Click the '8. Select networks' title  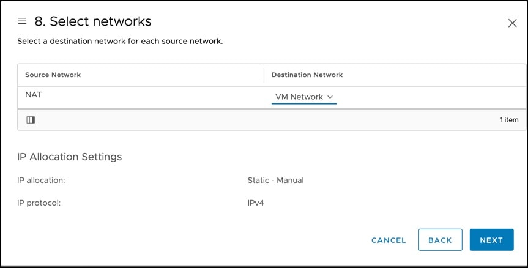point(93,21)
